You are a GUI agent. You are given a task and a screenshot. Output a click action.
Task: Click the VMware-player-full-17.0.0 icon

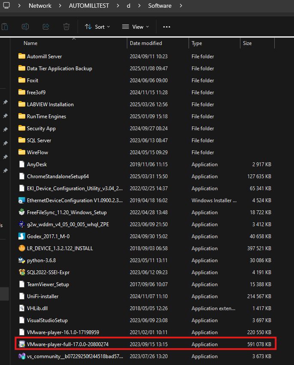[22, 344]
